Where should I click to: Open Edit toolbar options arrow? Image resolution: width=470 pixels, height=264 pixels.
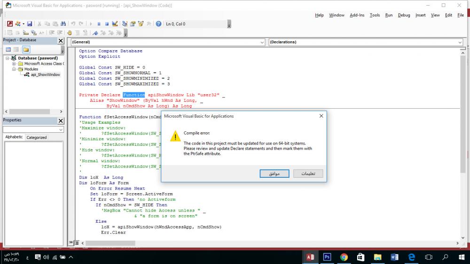click(x=125, y=33)
